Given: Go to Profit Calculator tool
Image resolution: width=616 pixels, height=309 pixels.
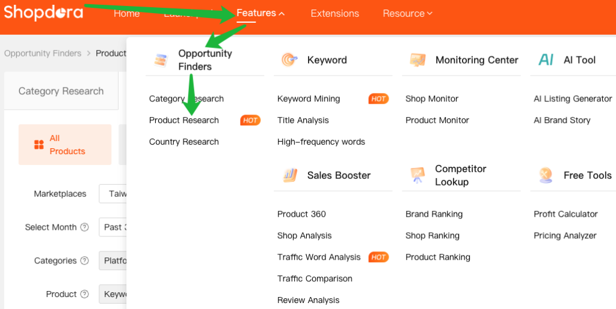Looking at the screenshot, I should 565,214.
